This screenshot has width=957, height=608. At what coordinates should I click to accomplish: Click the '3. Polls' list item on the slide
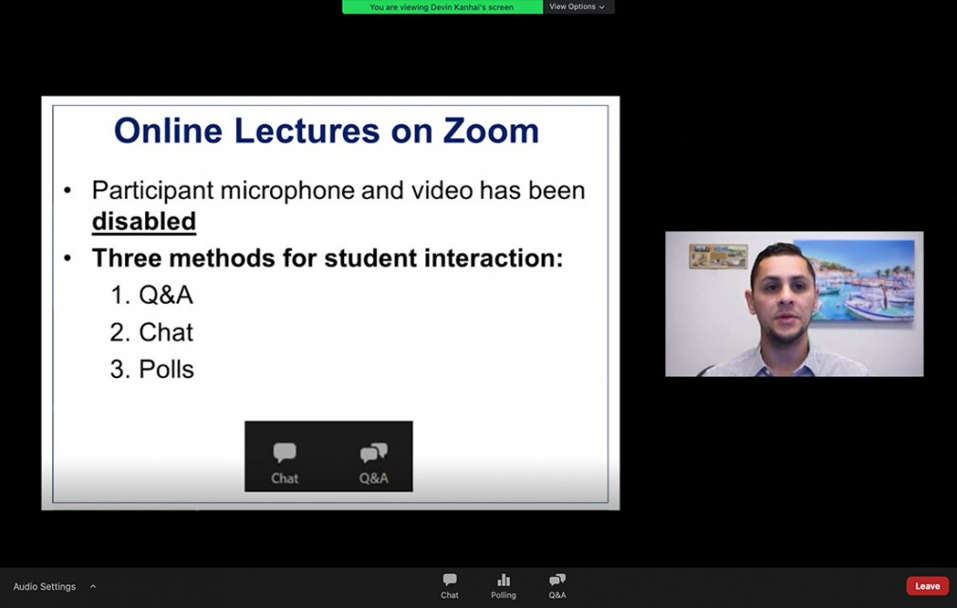click(152, 369)
